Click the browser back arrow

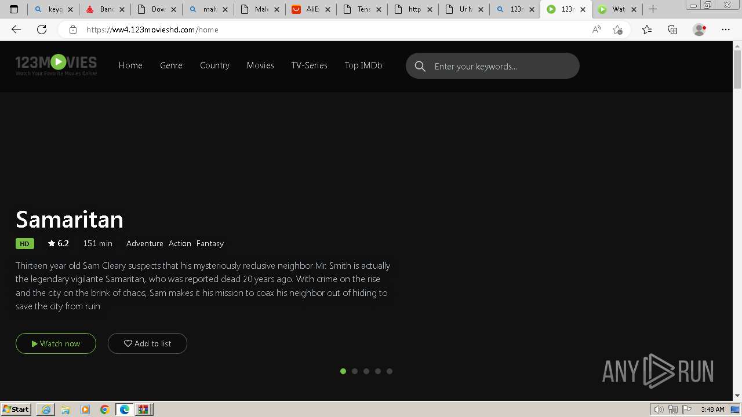16,30
